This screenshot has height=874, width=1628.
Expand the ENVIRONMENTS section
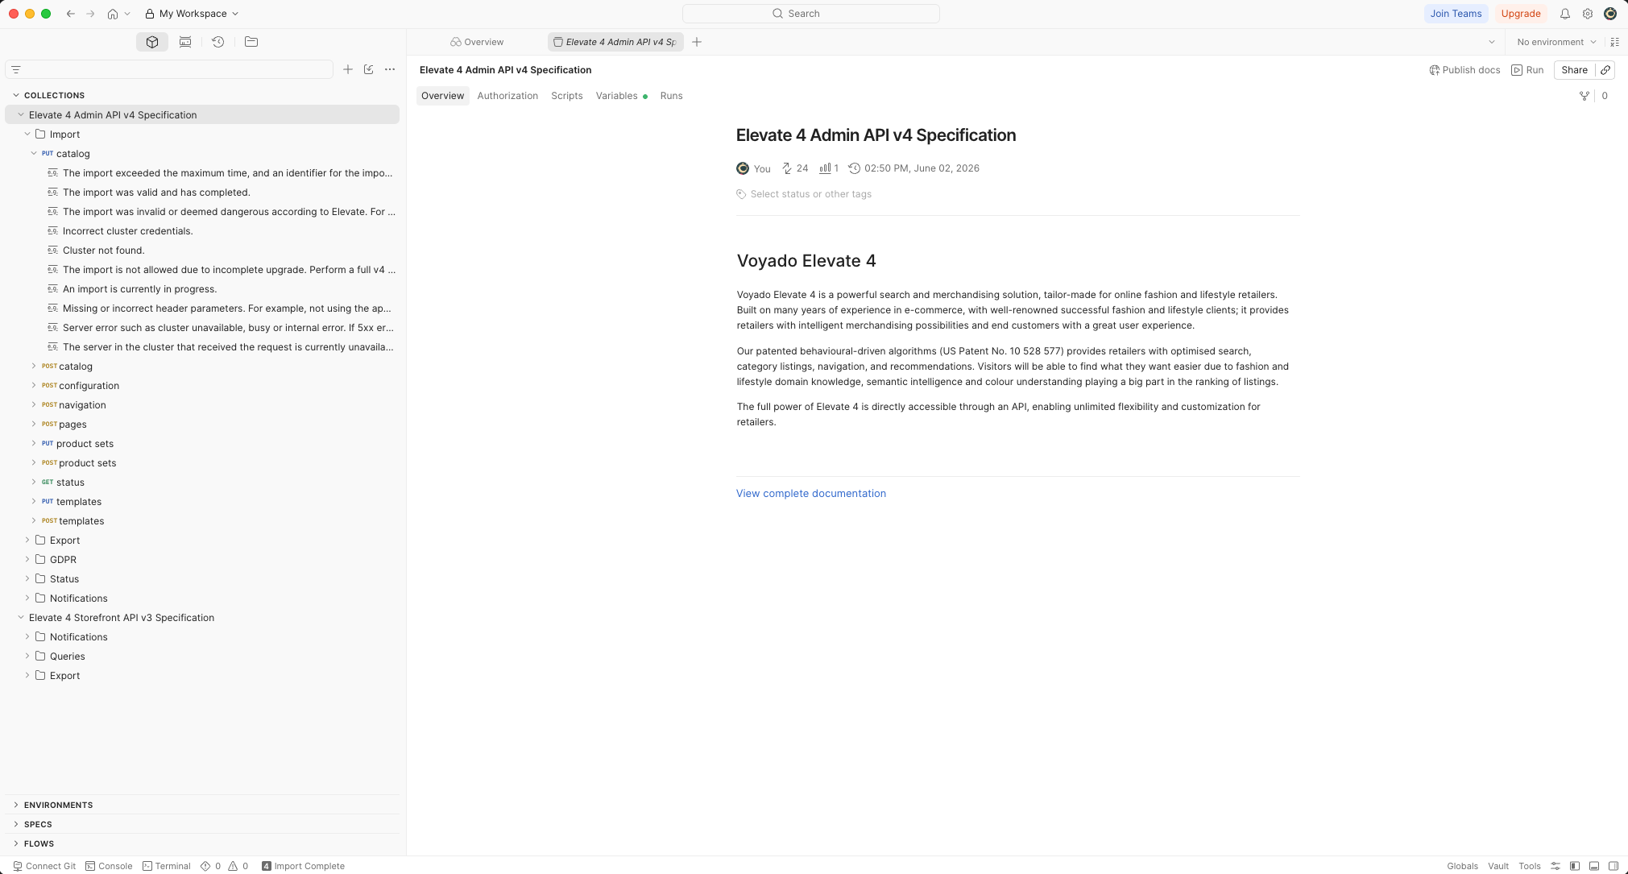(16, 805)
